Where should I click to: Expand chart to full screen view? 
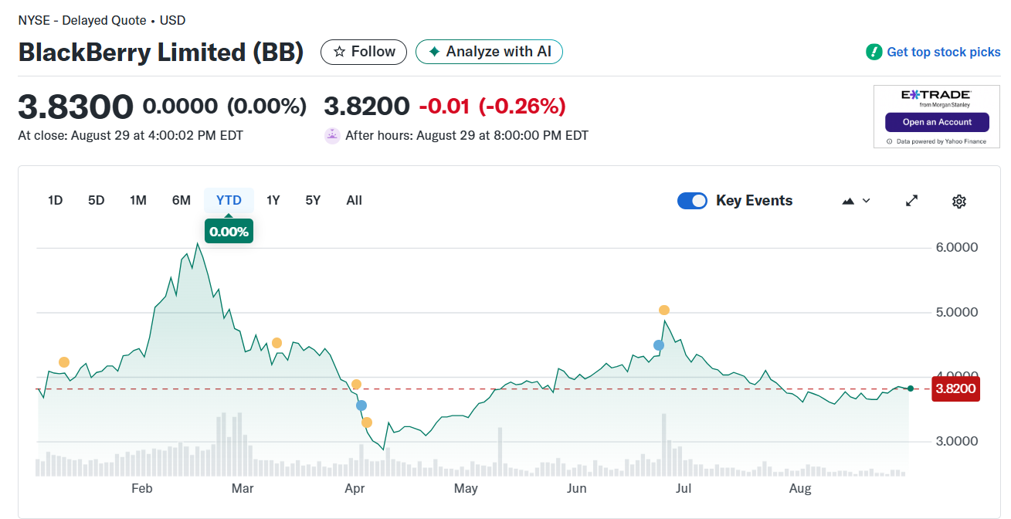click(x=911, y=201)
